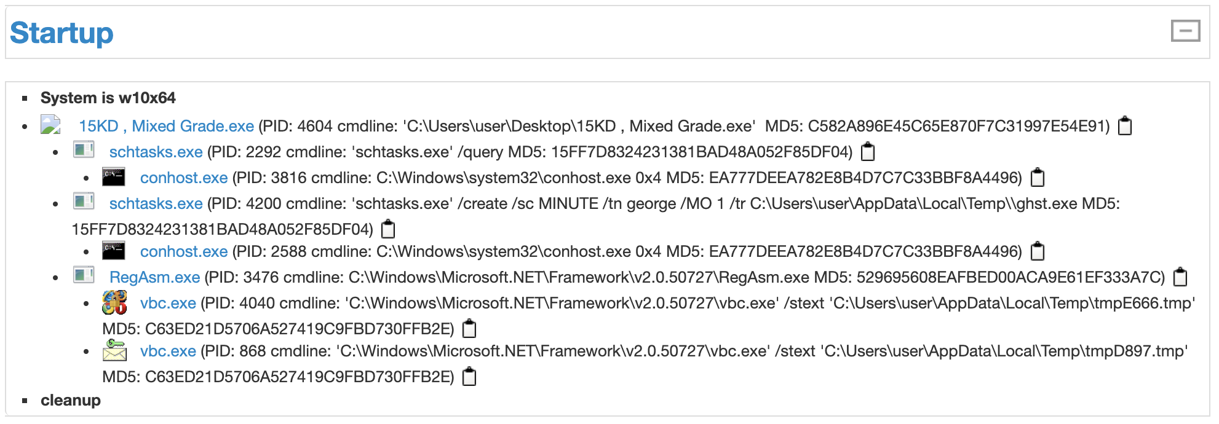Copy schtasks.exe /create george task details

388,229
